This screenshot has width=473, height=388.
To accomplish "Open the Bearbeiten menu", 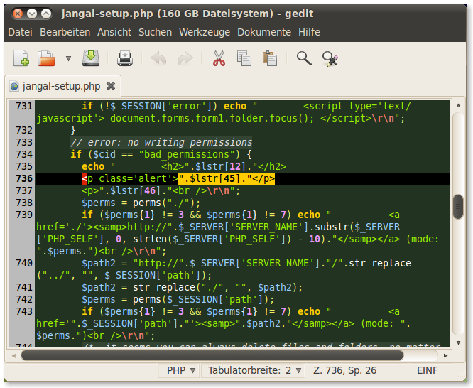I will pos(65,32).
